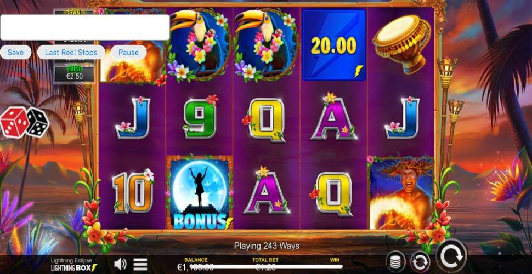Click the Lightning Box logo

click(73, 265)
